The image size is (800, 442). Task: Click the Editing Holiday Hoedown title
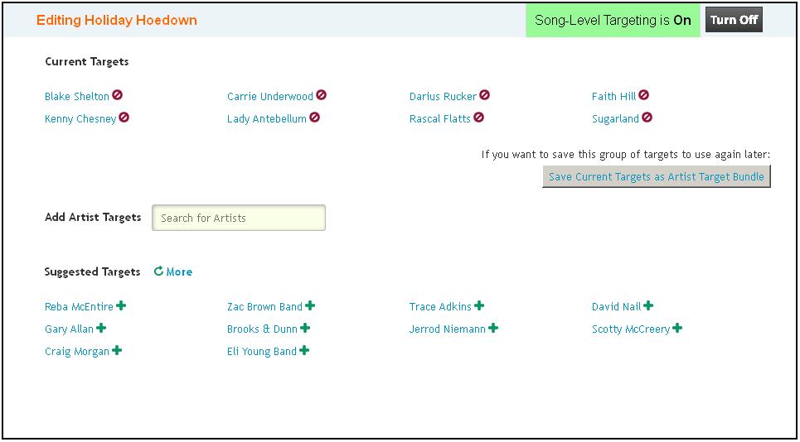click(x=116, y=21)
